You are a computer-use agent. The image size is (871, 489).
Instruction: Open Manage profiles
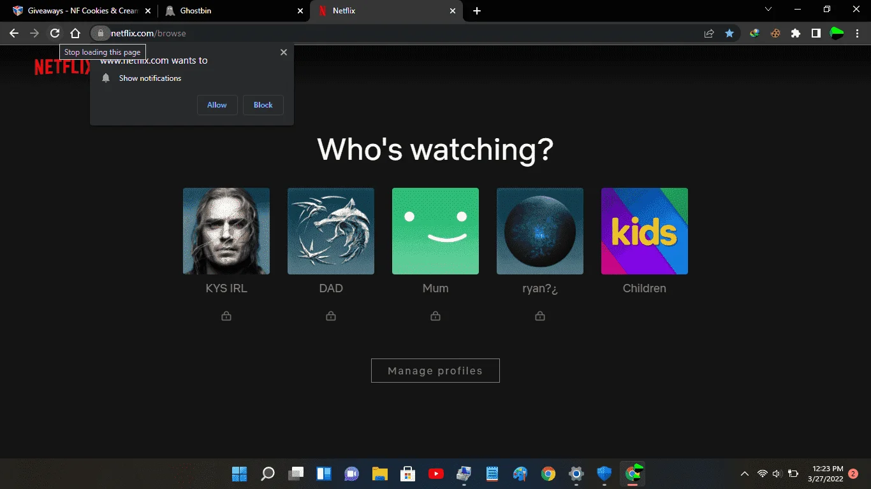coord(435,371)
